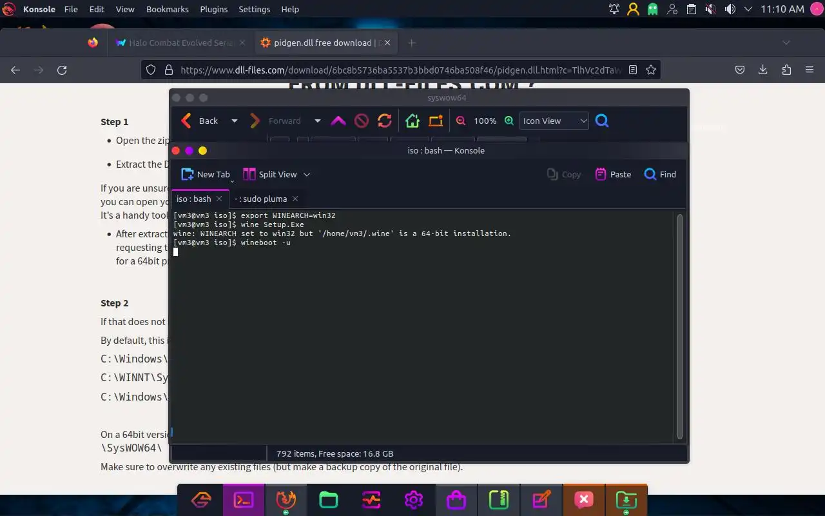Expand the Split View dropdown arrow

click(307, 174)
